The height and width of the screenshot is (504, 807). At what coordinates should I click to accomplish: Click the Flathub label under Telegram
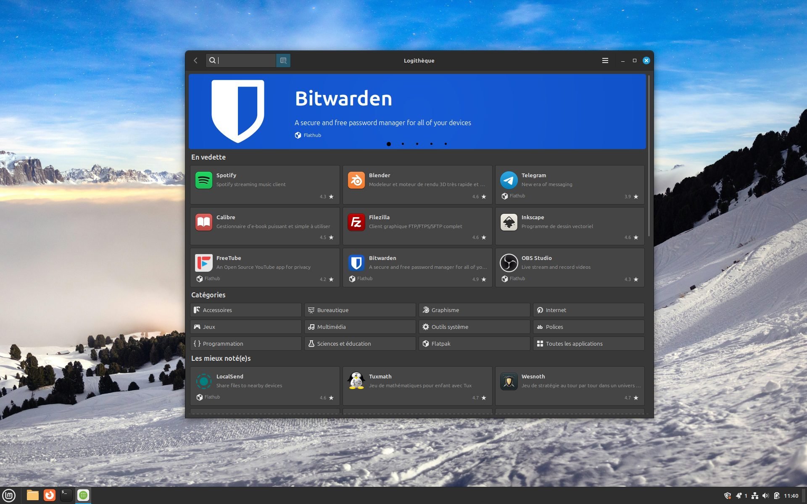pos(517,196)
